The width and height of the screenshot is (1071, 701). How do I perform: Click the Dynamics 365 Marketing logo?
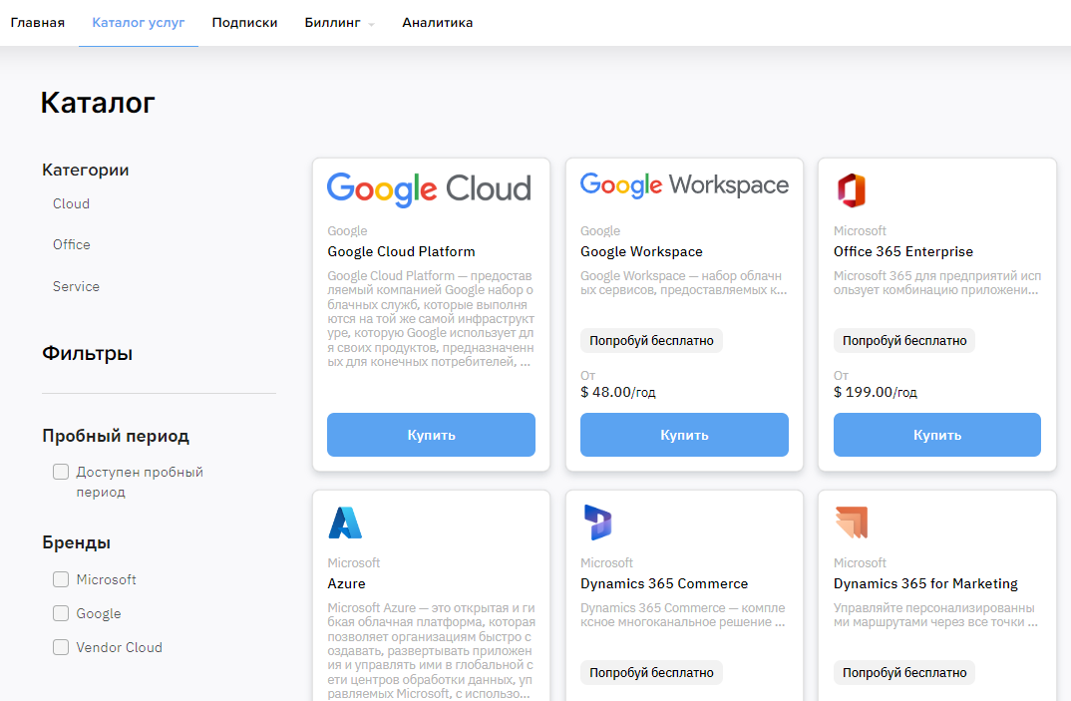[852, 523]
